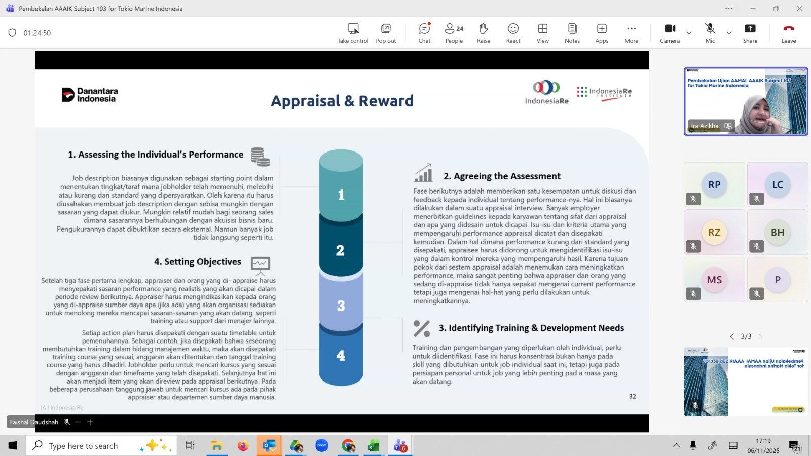
Task: Show the People participants list
Action: (454, 33)
